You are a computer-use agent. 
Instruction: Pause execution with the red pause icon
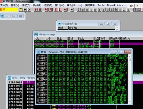[40, 10]
